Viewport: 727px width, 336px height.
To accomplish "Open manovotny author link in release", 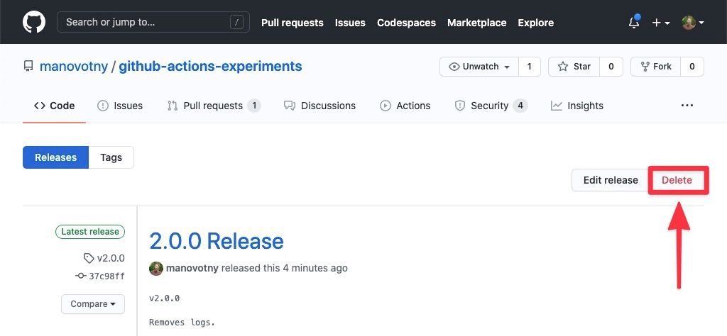I will coord(192,268).
